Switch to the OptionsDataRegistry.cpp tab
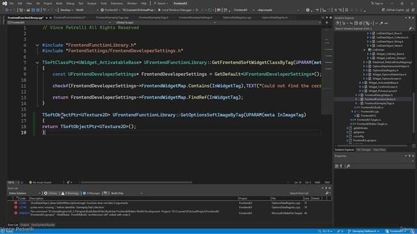Viewport: 417px width, 234px height. [237, 18]
